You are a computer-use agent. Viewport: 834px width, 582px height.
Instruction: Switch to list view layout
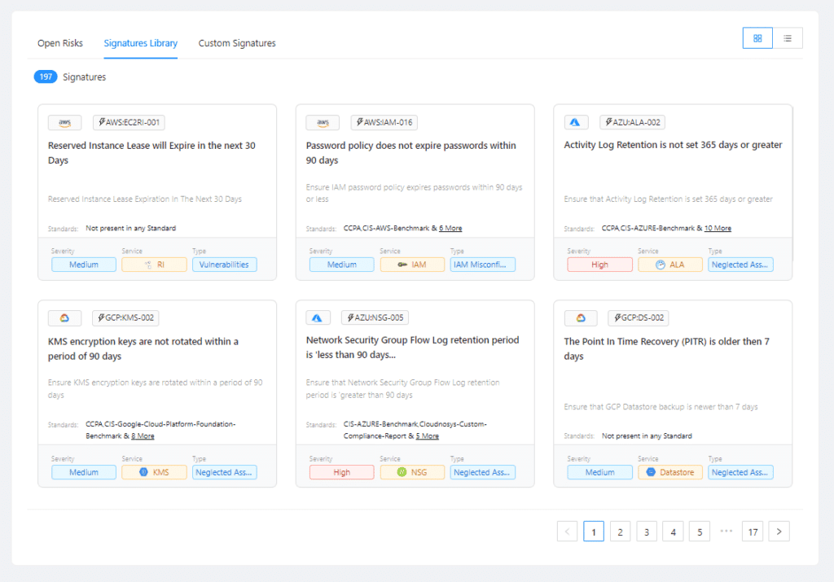coord(788,38)
